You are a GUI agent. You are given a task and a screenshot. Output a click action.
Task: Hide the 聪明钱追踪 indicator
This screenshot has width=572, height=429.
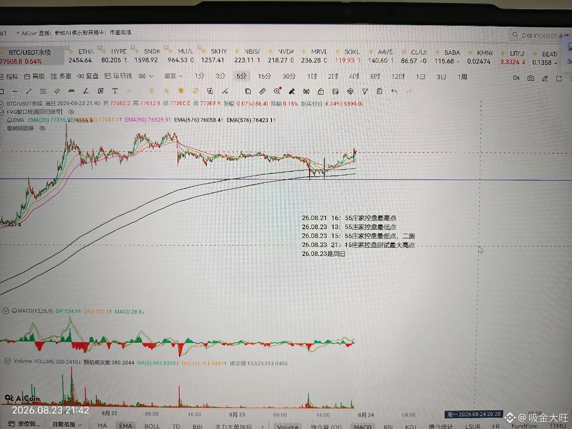[x=42, y=128]
